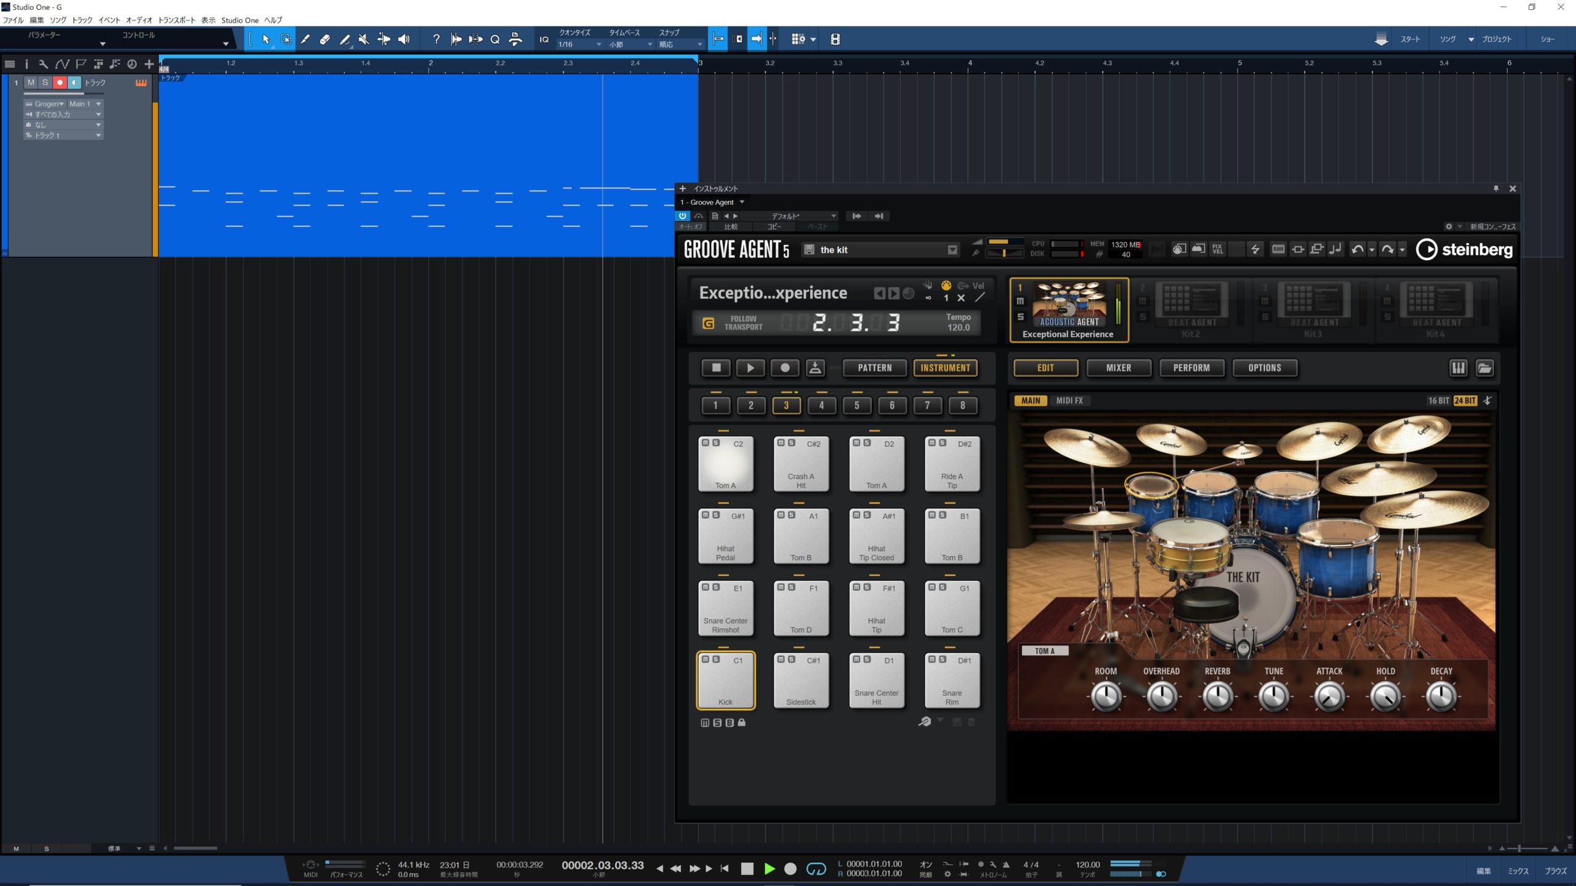This screenshot has height=886, width=1576.
Task: Toggle monitor on track 1
Action: tap(74, 82)
